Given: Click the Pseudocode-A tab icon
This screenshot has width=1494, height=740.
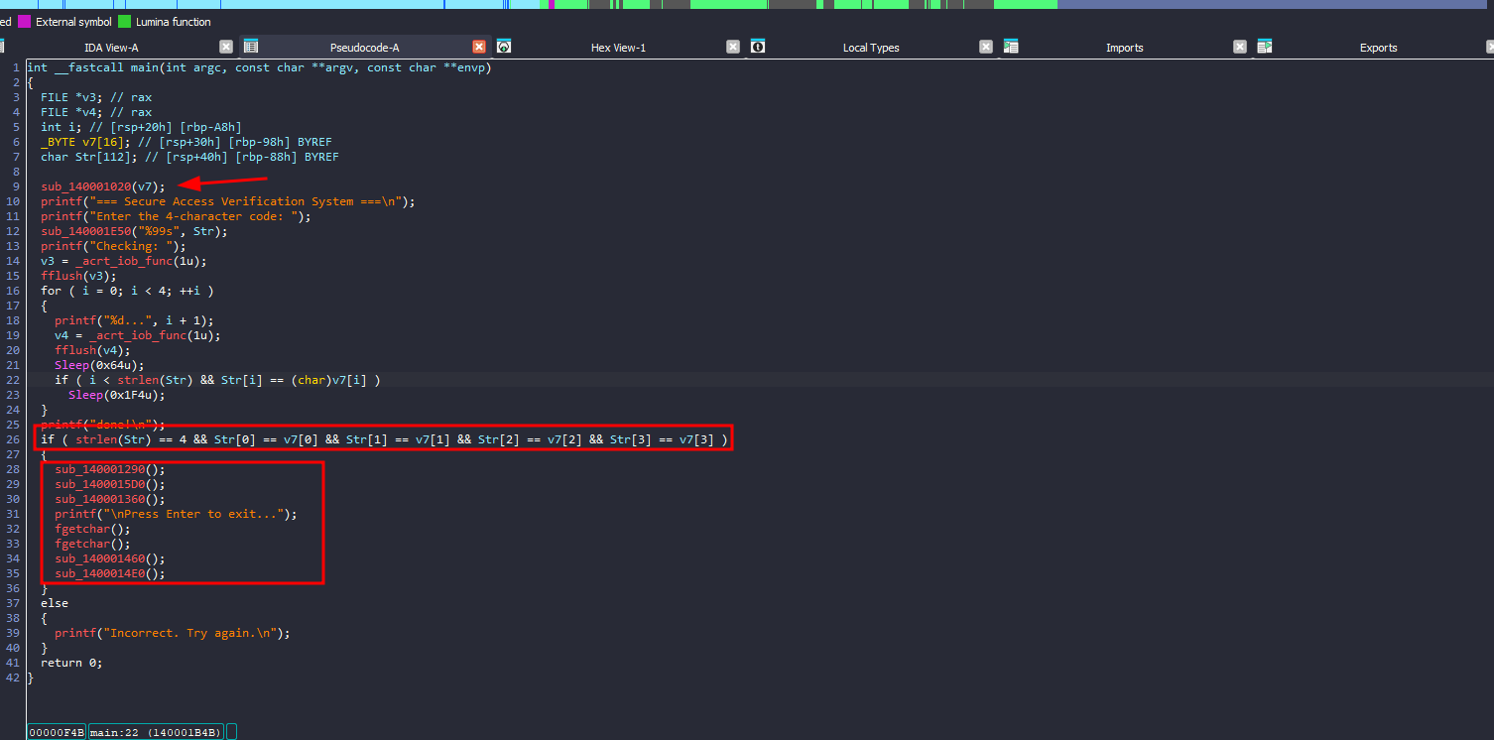Looking at the screenshot, I should tap(251, 47).
